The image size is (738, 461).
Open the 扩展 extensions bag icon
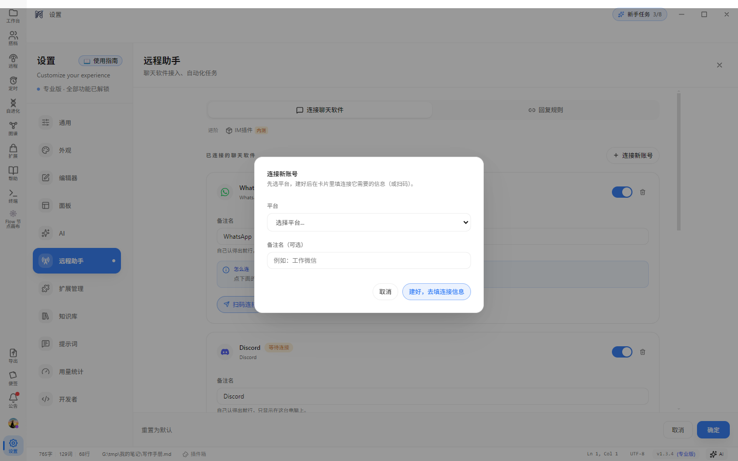click(13, 151)
